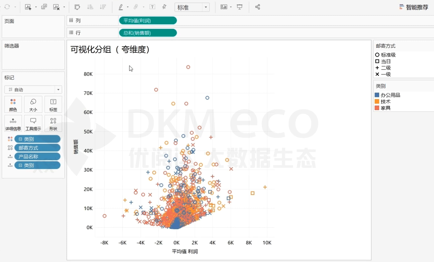Image resolution: width=434 pixels, height=262 pixels.
Task: Click the pin (fix axes) toolbar icon
Action: pyautogui.click(x=164, y=7)
